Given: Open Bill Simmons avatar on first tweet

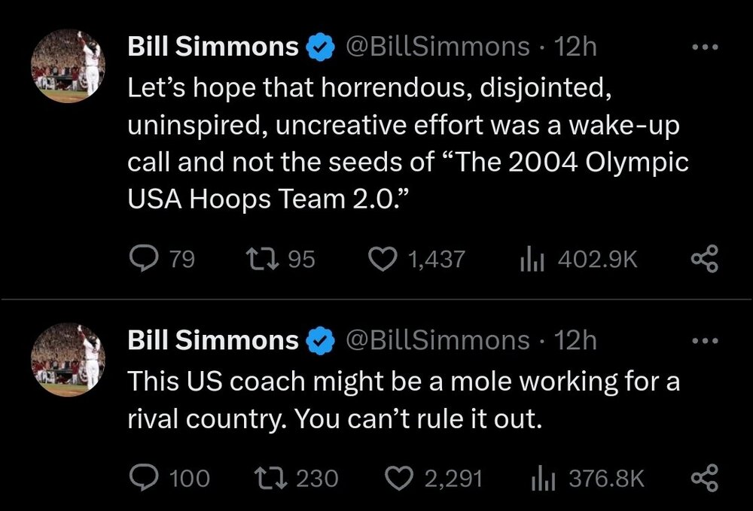Looking at the screenshot, I should pos(69,66).
